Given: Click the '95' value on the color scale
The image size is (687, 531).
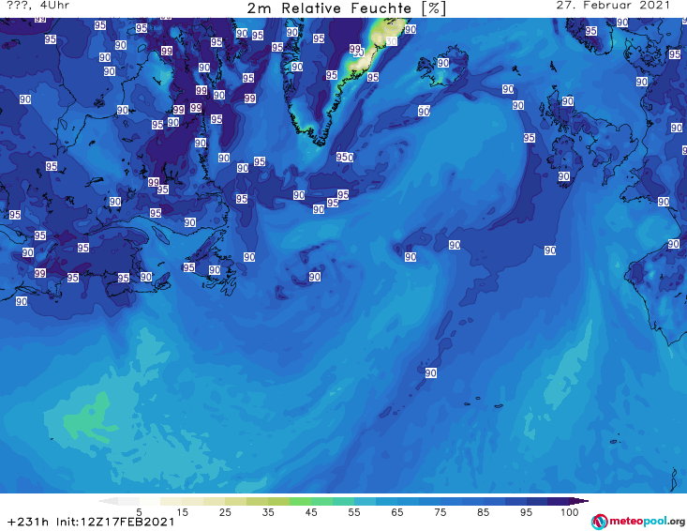Looking at the screenshot, I should [x=526, y=512].
